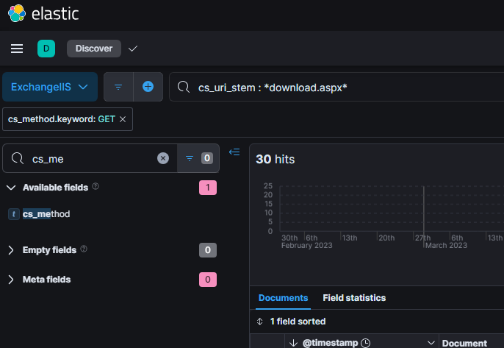Open the @timestamp column options chevron
This screenshot has width=504, height=348.
pyautogui.click(x=431, y=343)
